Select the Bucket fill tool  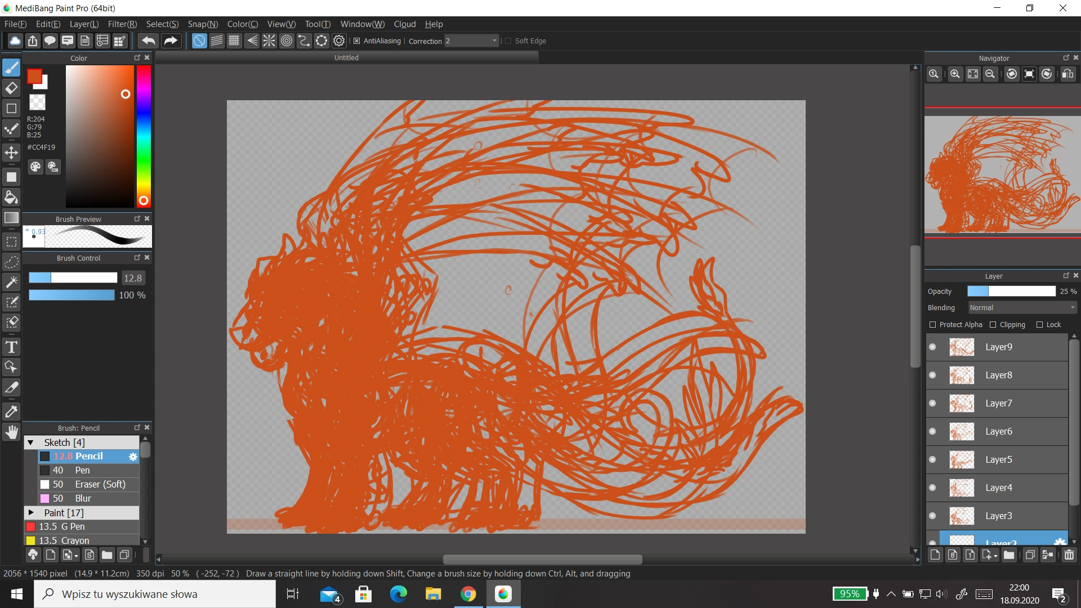(11, 197)
